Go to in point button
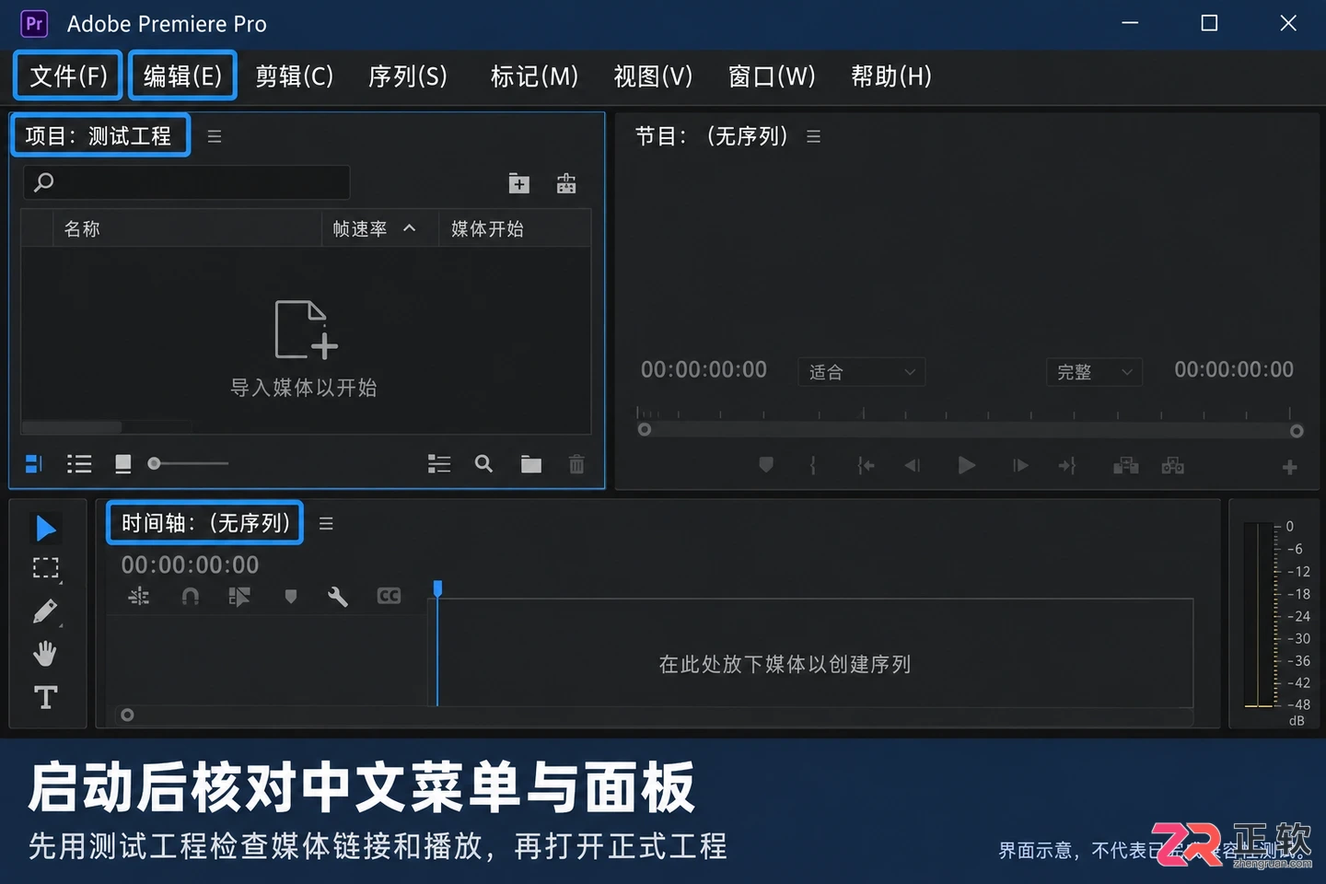This screenshot has height=884, width=1326. (x=866, y=466)
